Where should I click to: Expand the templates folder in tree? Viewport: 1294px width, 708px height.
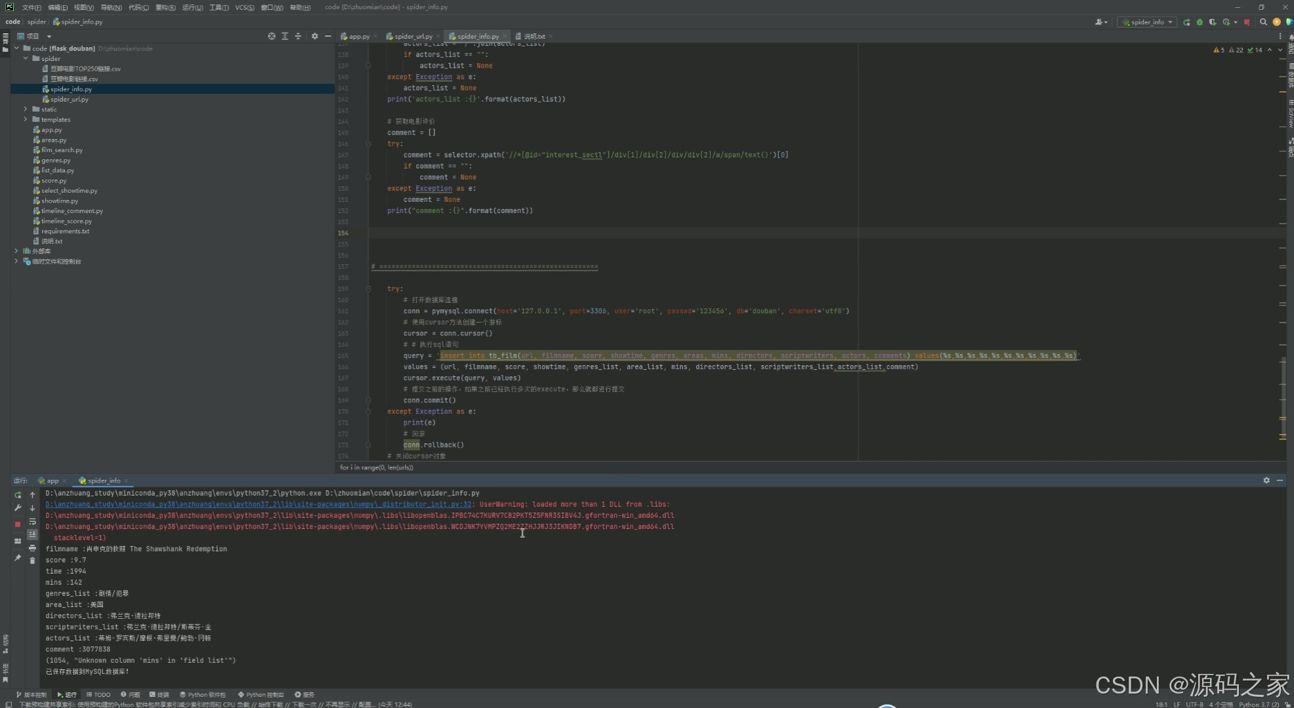point(26,119)
